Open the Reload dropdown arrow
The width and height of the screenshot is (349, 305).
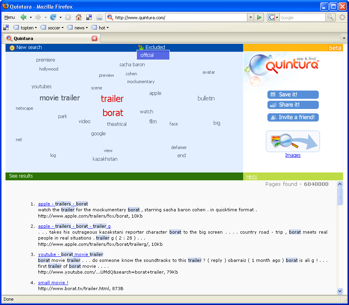(60, 17)
